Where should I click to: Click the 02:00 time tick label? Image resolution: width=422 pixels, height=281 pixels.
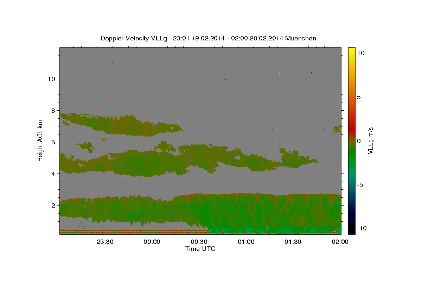point(340,242)
